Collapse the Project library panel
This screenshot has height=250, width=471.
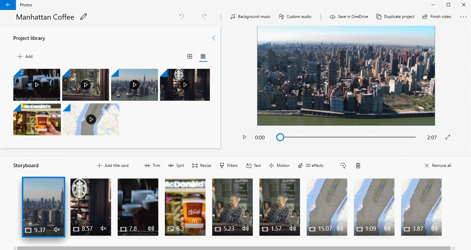click(x=214, y=38)
